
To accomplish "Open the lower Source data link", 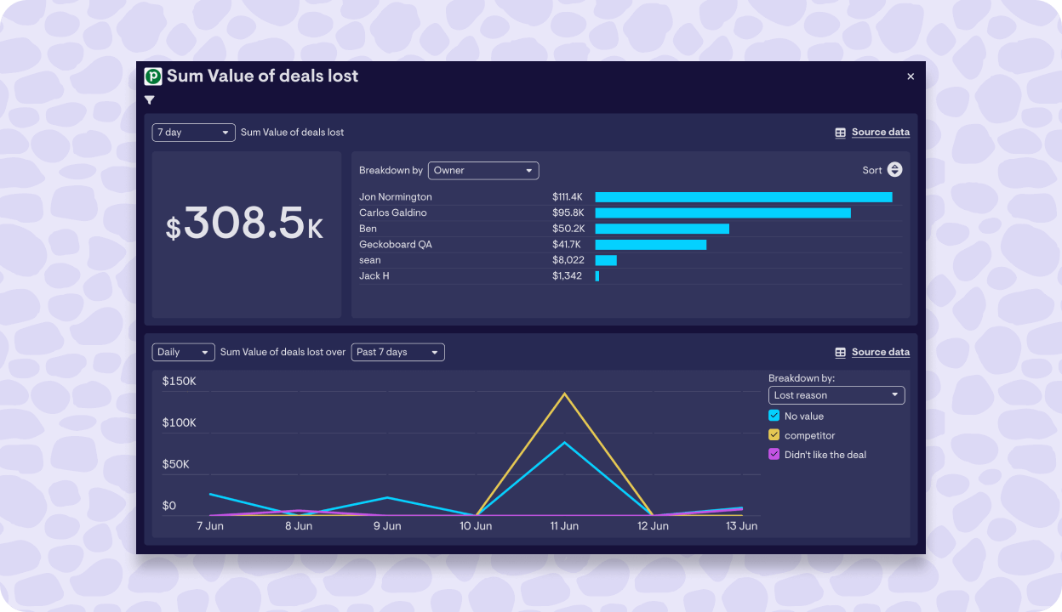I will coord(881,353).
